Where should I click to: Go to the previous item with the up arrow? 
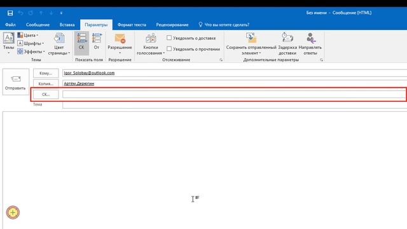41,13
